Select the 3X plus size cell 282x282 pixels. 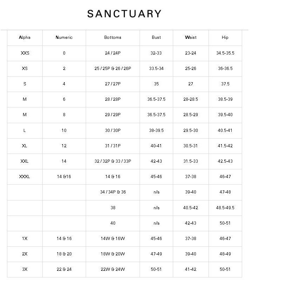click(x=24, y=269)
